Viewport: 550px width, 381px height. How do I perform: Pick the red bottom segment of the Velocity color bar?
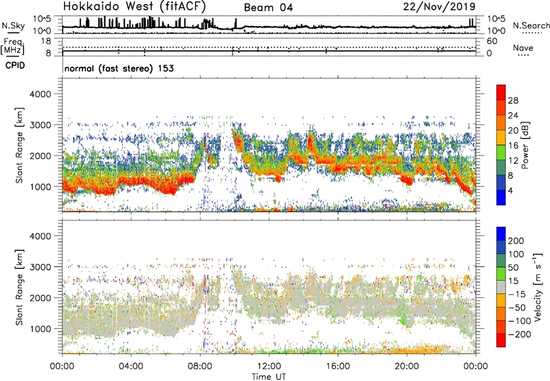tap(501, 340)
